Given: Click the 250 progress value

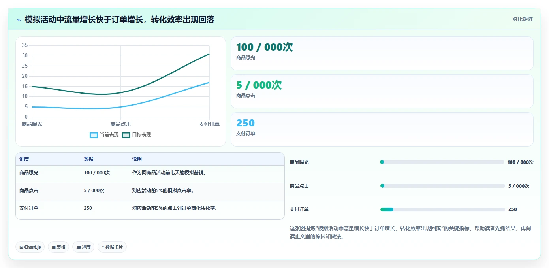Looking at the screenshot, I should point(513,209).
